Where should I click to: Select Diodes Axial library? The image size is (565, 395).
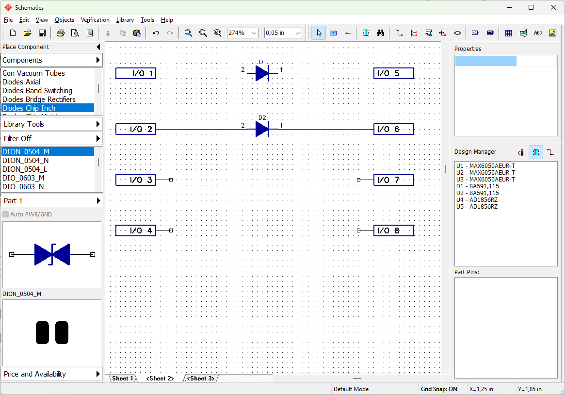click(x=48, y=82)
